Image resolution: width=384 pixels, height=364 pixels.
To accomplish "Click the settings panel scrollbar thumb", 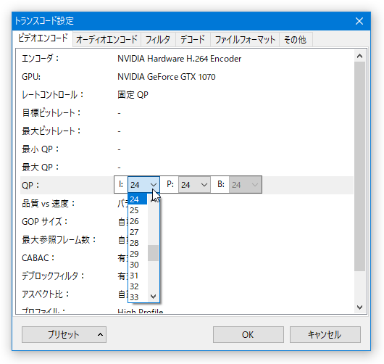I will click(x=359, y=166).
